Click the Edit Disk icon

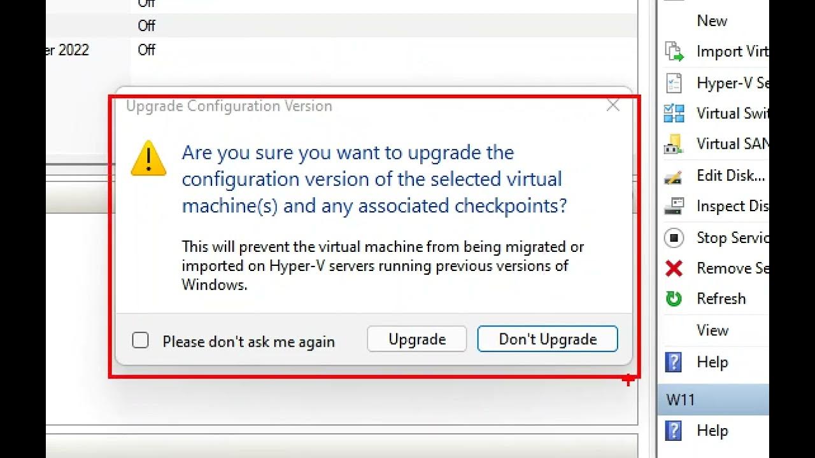point(674,176)
